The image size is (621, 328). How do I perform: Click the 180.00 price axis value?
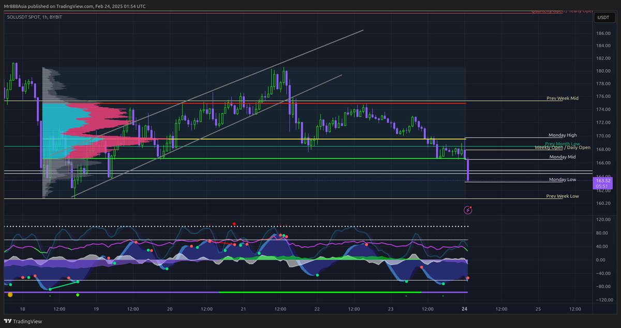pos(603,71)
